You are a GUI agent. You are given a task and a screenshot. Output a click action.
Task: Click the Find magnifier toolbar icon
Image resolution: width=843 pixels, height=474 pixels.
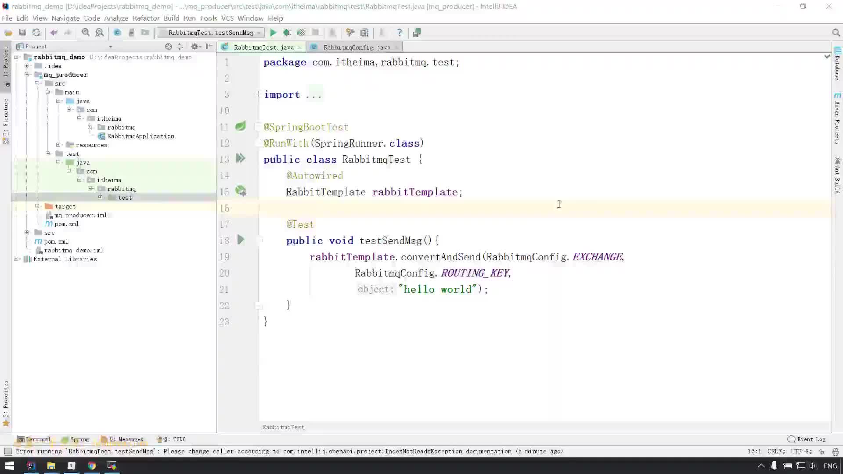86,32
